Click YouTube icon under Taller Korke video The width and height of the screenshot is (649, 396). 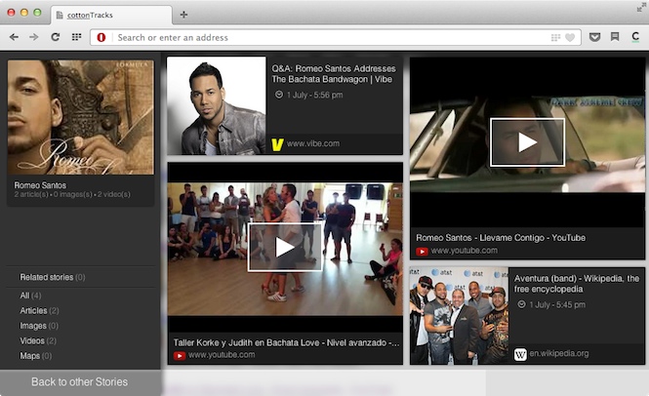180,355
